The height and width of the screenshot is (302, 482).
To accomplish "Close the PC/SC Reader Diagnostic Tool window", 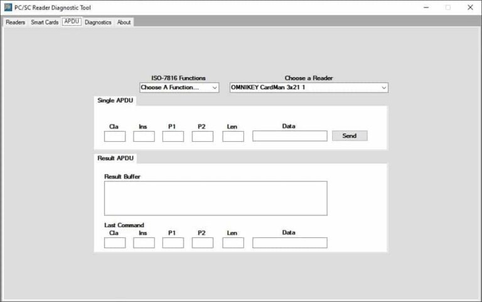I will point(470,8).
